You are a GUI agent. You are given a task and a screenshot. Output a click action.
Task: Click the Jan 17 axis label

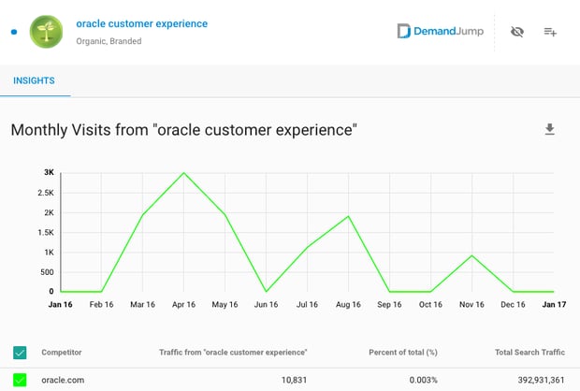pyautogui.click(x=554, y=304)
